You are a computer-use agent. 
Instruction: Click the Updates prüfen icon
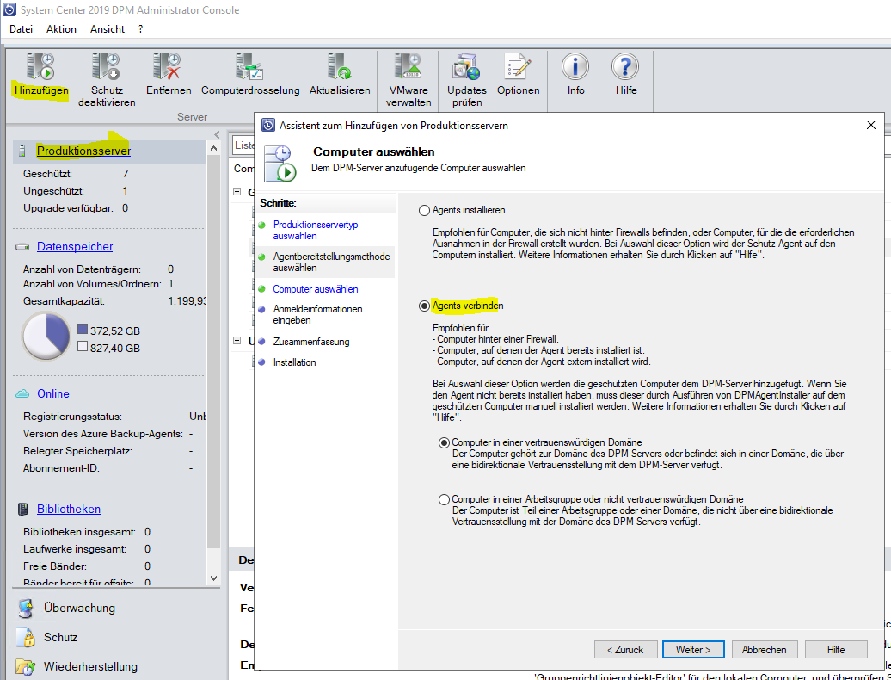[466, 66]
